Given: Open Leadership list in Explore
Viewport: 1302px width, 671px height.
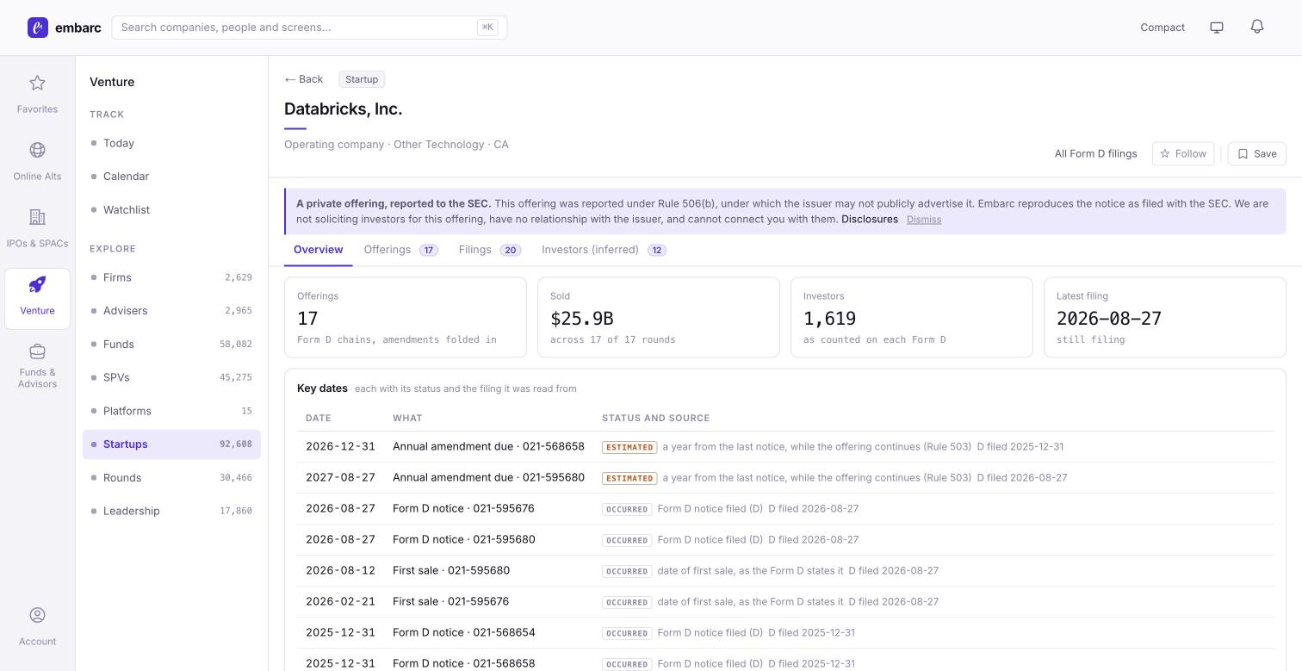Looking at the screenshot, I should point(171,511).
